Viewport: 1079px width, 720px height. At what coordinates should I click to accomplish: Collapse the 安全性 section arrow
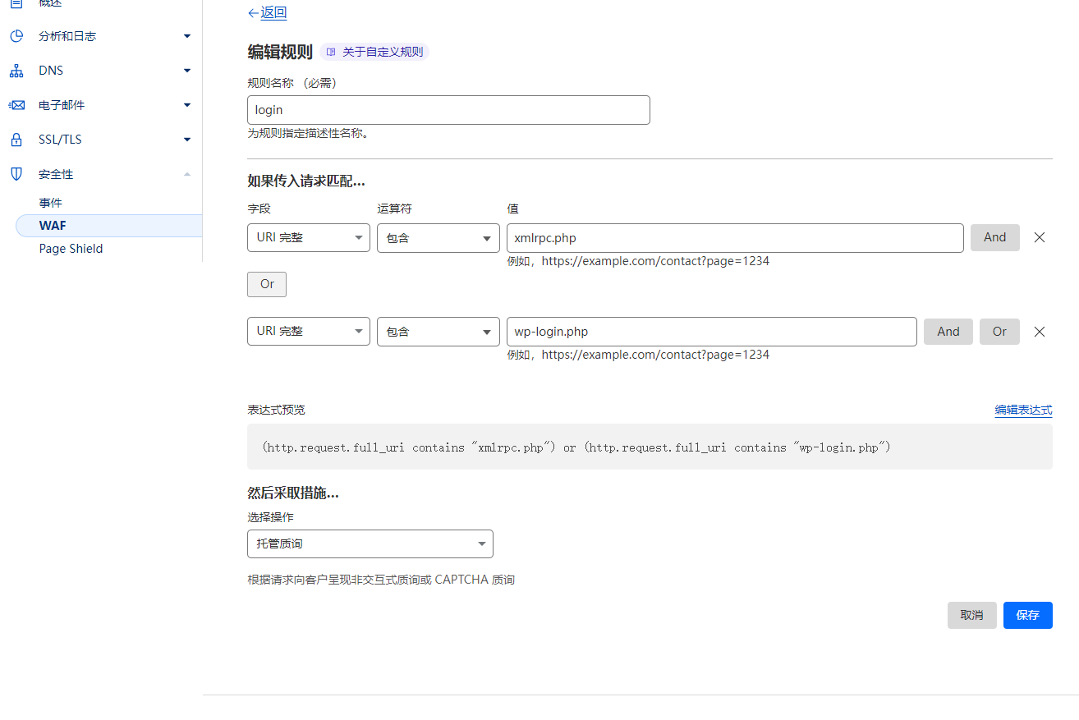click(187, 174)
